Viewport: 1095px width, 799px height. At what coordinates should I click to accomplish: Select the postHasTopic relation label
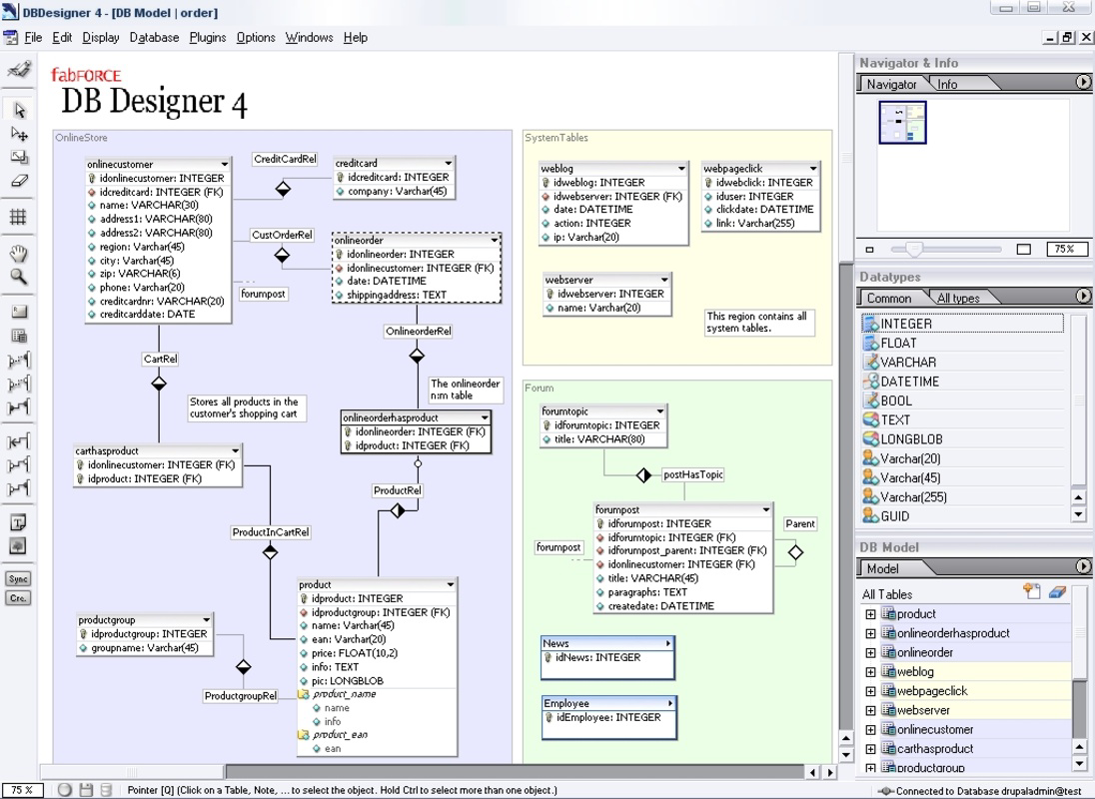pos(692,474)
